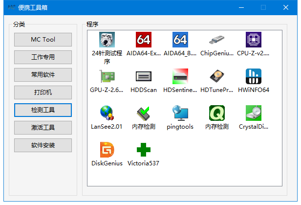
Task: Launch the red AIDA64-Ex... icon
Action: tap(144, 40)
